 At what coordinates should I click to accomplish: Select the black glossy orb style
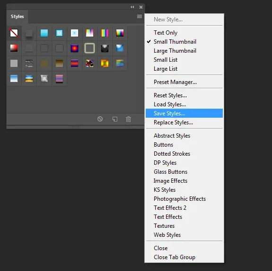click(105, 48)
